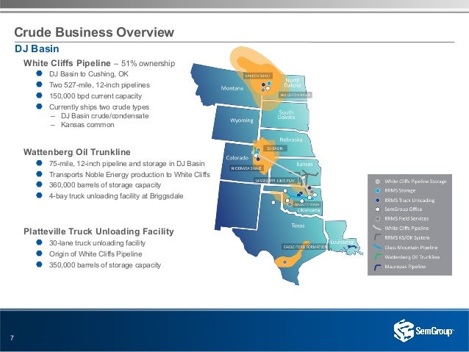Click the 'RRMS Field Services' legend text
Image resolution: width=469 pixels, height=352 pixels.
407,218
